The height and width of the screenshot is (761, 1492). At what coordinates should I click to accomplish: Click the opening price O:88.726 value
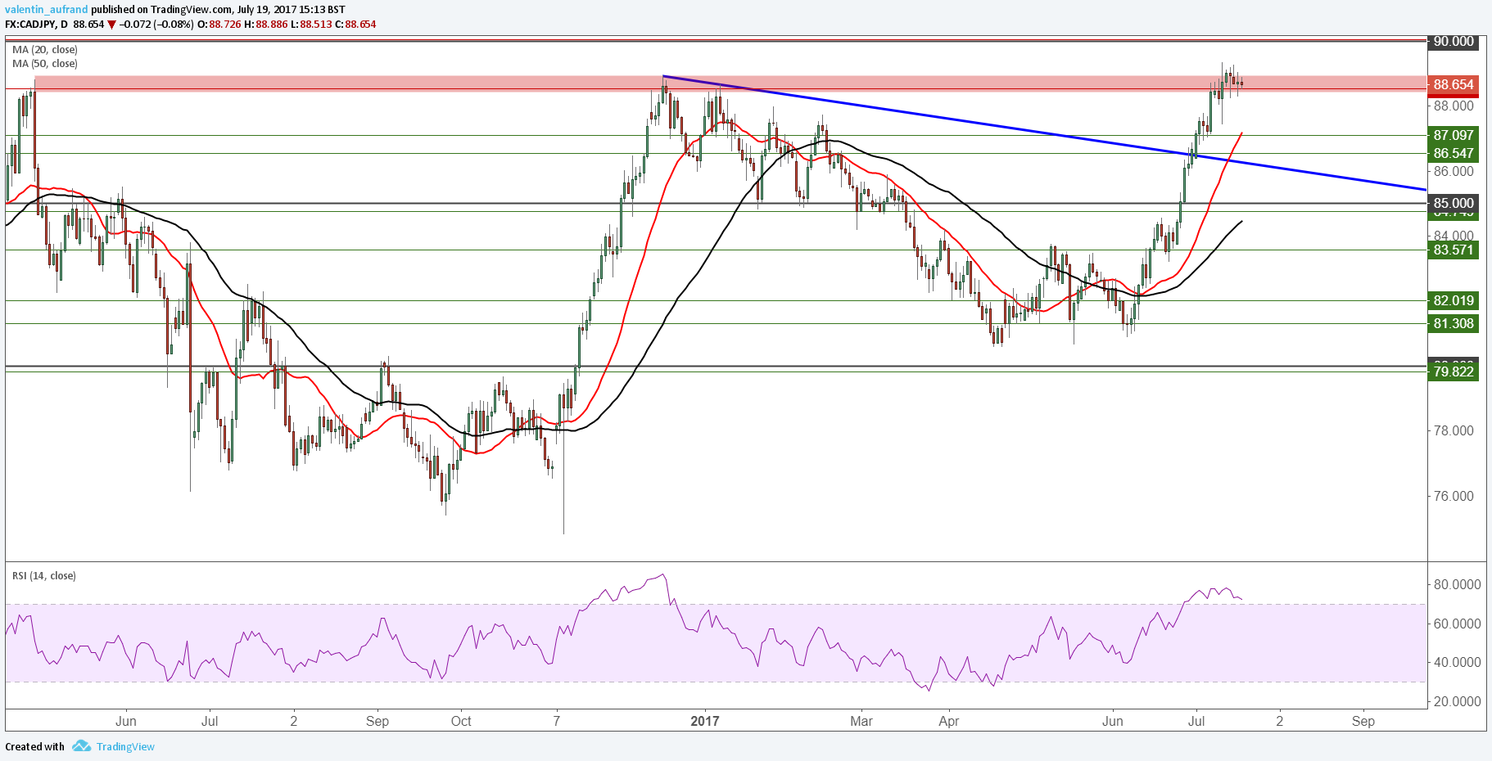point(219,25)
